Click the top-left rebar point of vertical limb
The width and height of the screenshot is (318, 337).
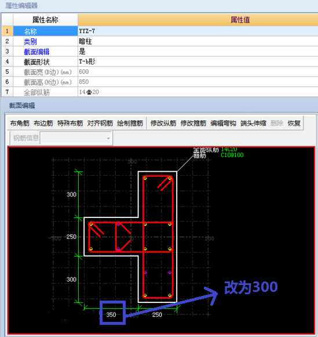145,179
